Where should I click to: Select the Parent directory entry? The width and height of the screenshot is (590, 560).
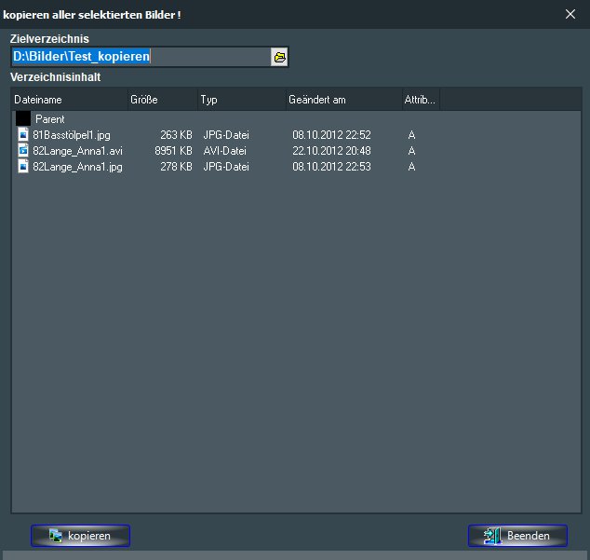click(49, 119)
